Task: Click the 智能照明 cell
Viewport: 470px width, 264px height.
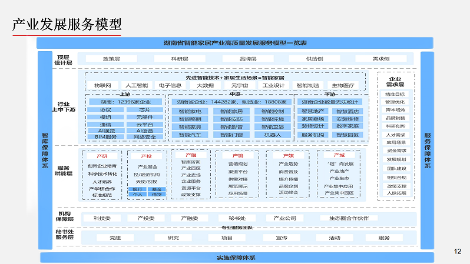Action: [x=190, y=119]
